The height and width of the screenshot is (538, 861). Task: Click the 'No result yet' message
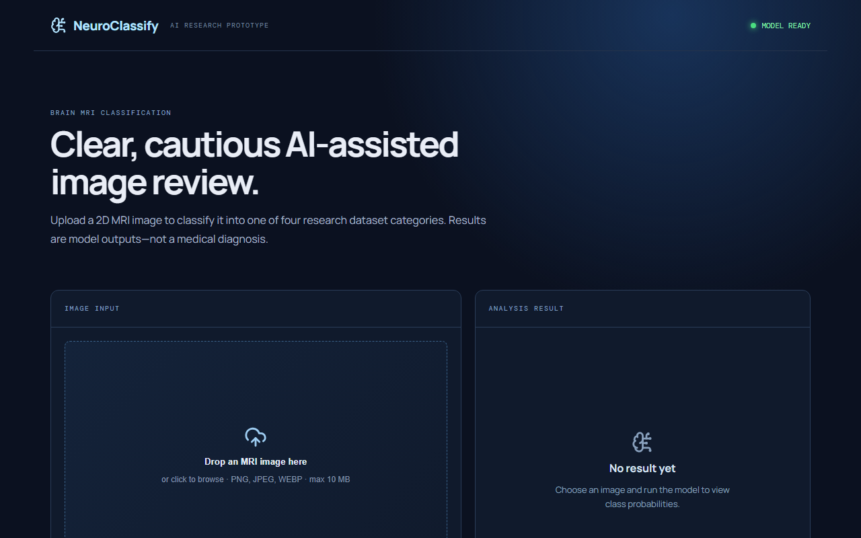pos(642,468)
